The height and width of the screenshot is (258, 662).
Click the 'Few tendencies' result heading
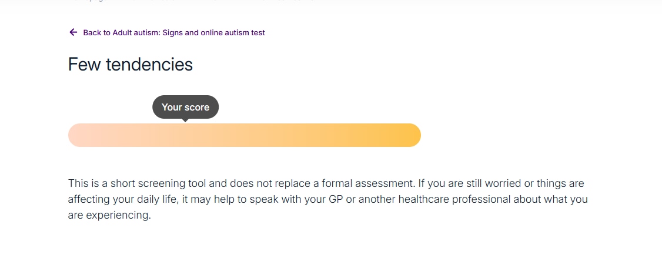(131, 64)
